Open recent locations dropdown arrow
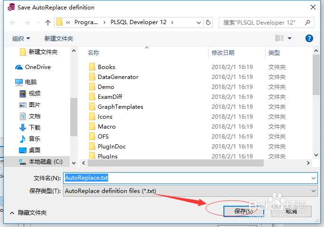Image resolution: width=324 pixels, height=227 pixels. tap(38, 22)
